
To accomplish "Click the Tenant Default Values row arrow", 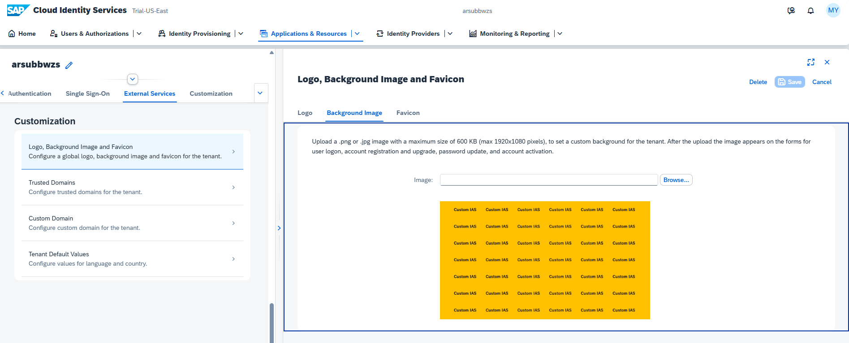I will [233, 259].
